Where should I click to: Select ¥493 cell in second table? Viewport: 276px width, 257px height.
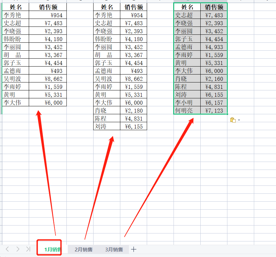coord(134,71)
